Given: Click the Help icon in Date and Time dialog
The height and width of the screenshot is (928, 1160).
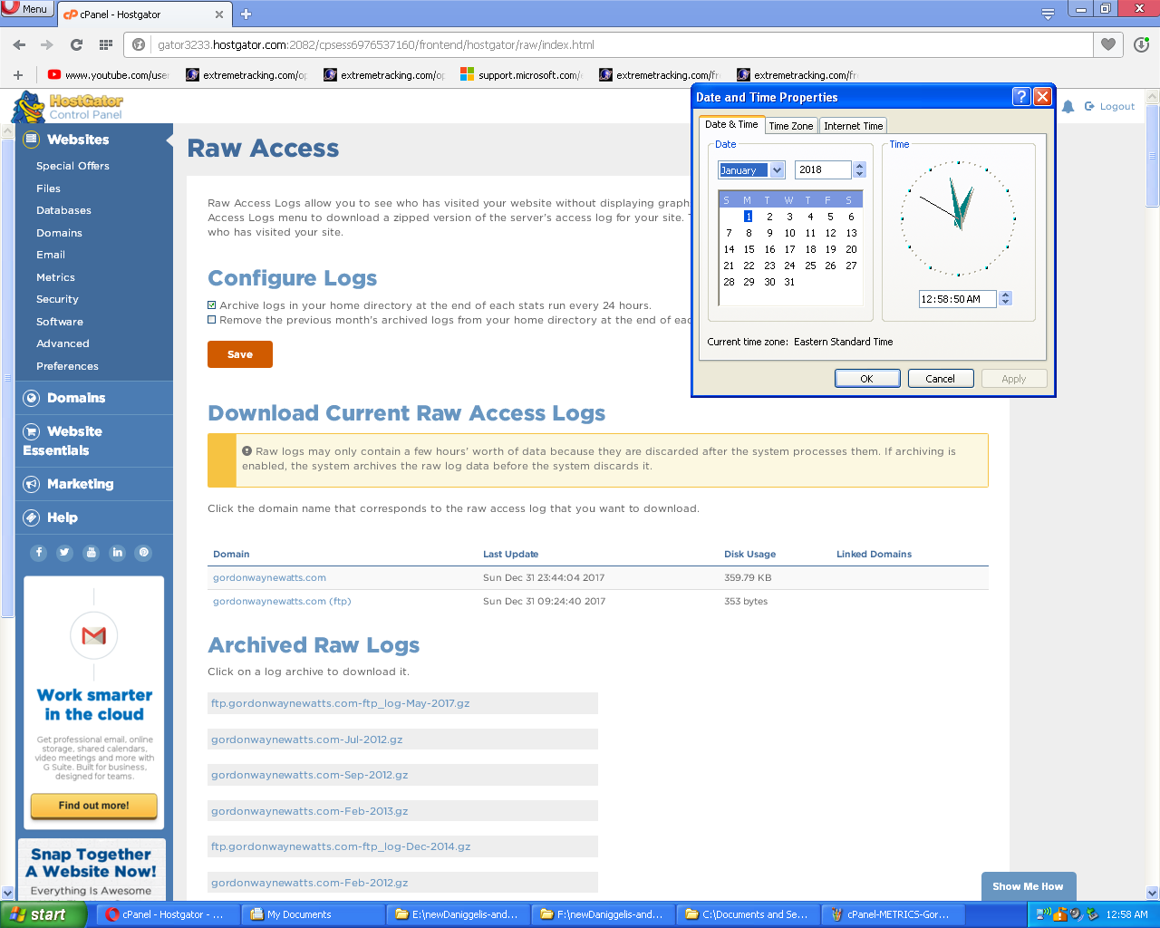Looking at the screenshot, I should (x=1021, y=97).
